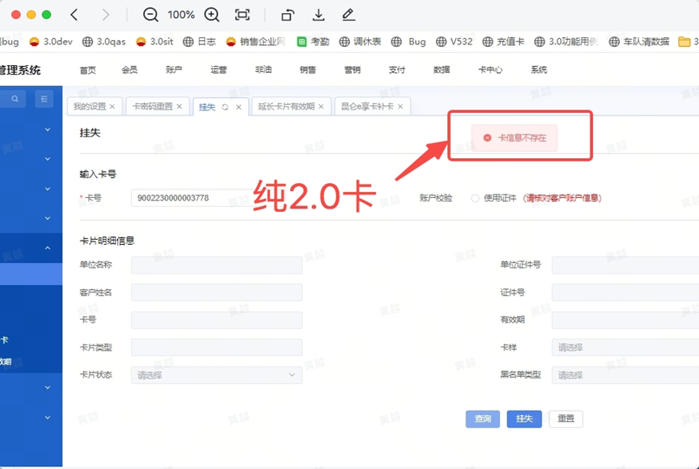Viewport: 699px width, 469px height.
Task: Switch to the 卡密码重置 tab
Action: tap(152, 107)
